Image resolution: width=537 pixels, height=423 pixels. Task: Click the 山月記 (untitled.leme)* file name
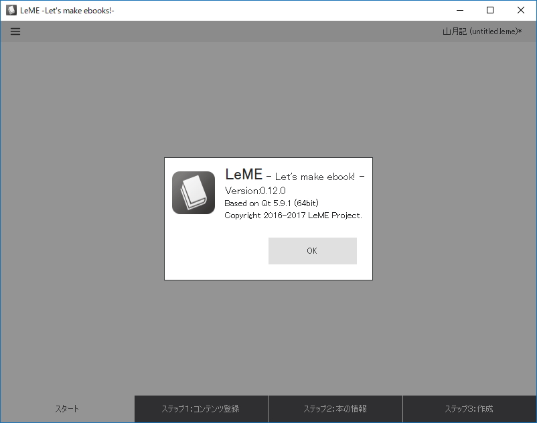coord(482,31)
